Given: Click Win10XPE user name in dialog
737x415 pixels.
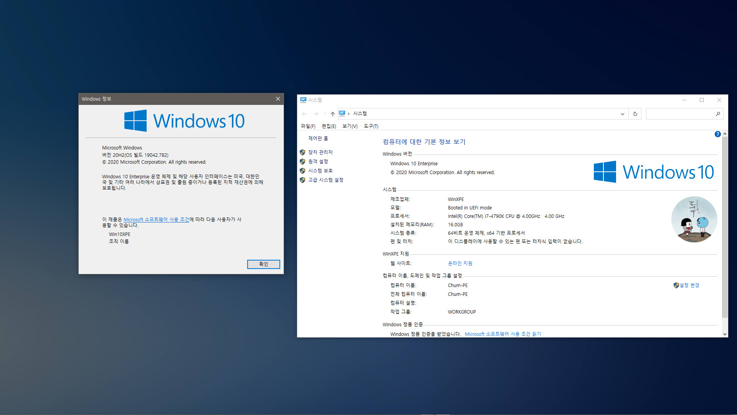Looking at the screenshot, I should 119,234.
